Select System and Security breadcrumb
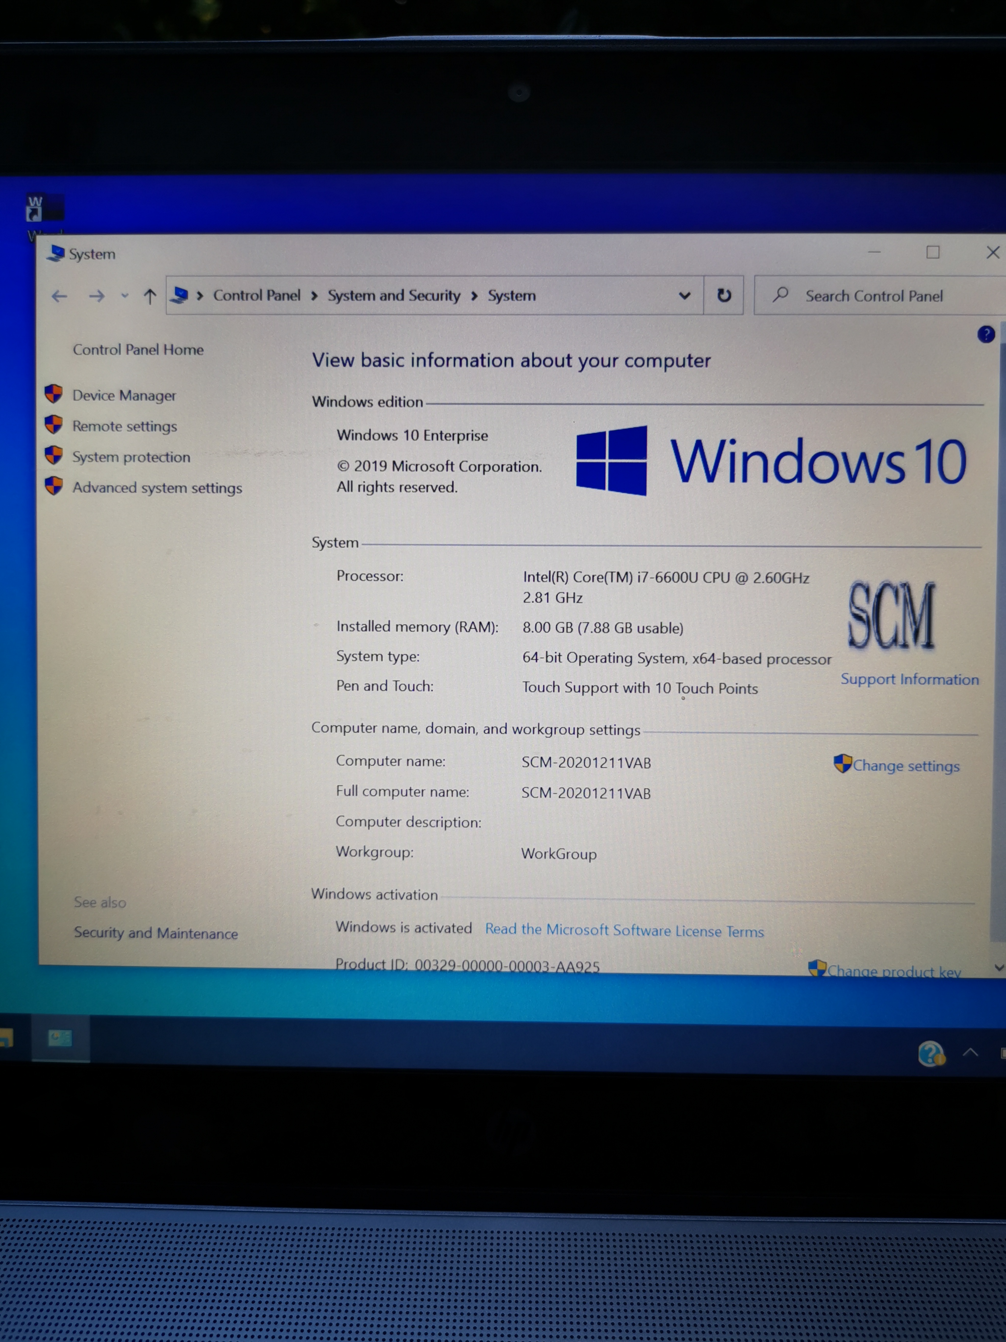1006x1342 pixels. pos(393,295)
